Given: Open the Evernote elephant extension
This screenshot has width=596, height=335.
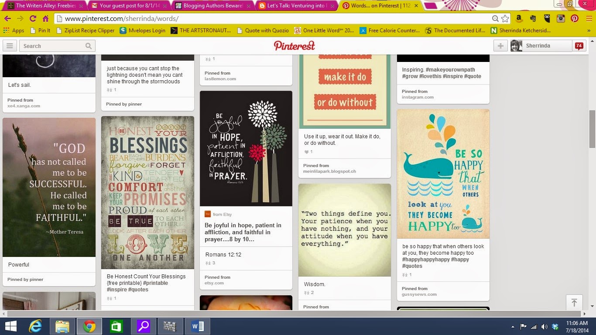Looking at the screenshot, I should 533,19.
